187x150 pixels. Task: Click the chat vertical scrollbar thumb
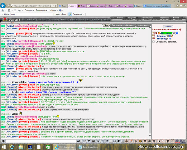pyautogui.click(x=150, y=121)
